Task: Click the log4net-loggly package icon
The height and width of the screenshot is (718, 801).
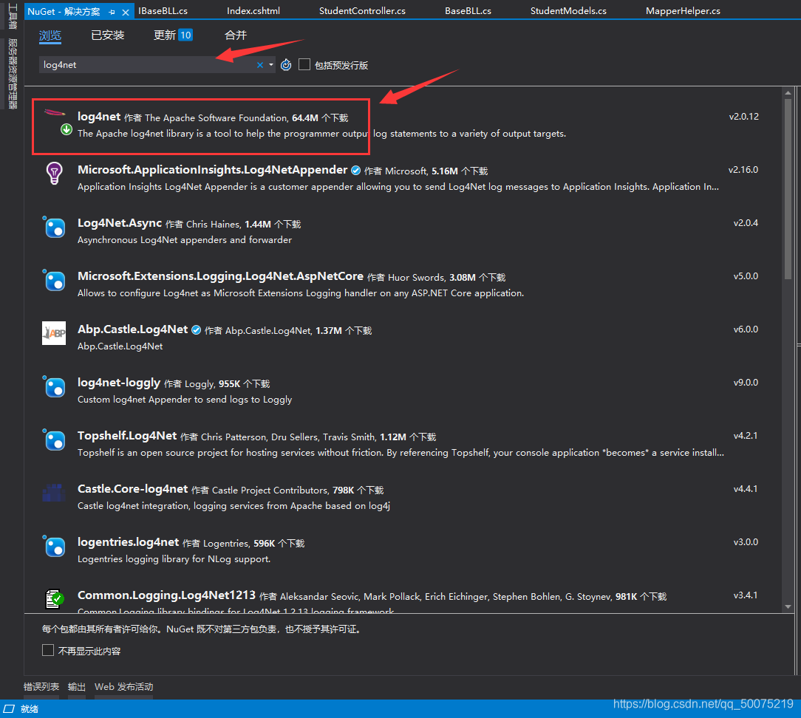Action: [x=54, y=386]
